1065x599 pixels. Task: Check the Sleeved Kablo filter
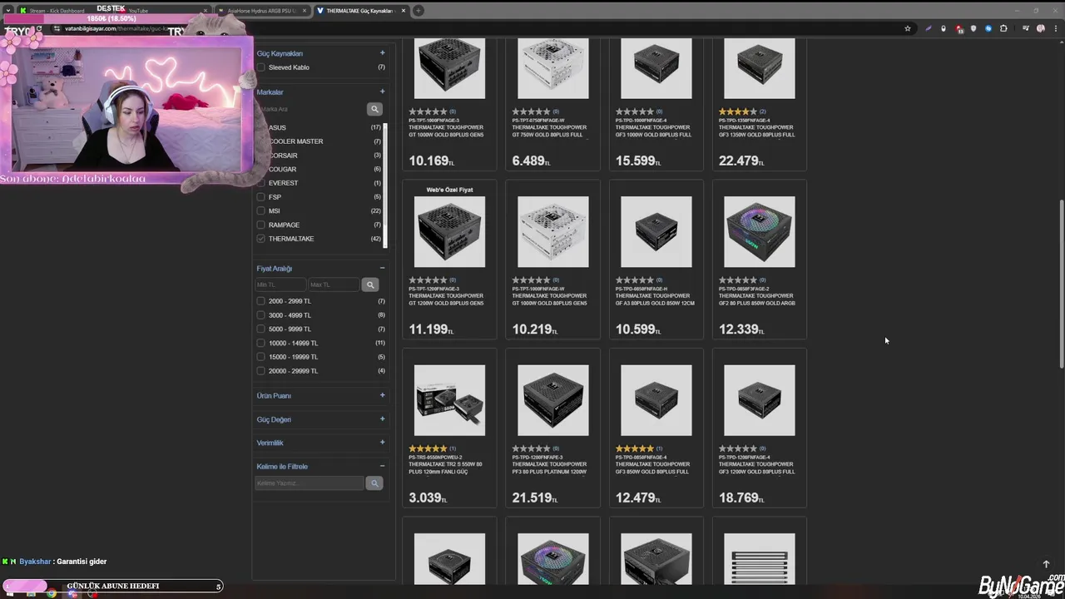click(261, 67)
